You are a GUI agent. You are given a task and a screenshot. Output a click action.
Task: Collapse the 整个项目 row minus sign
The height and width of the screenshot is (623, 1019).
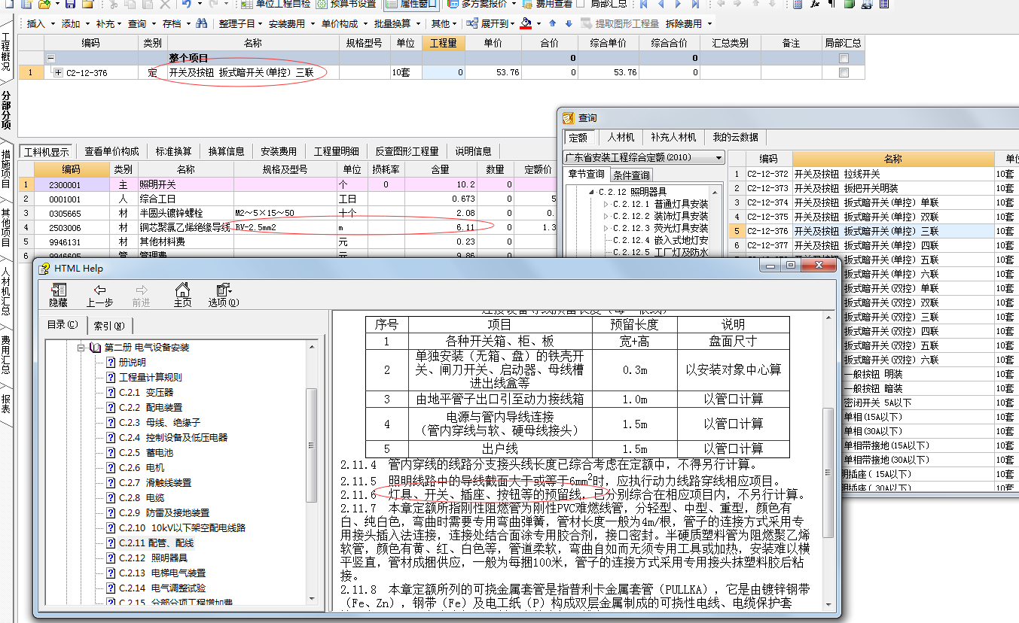tap(50, 58)
